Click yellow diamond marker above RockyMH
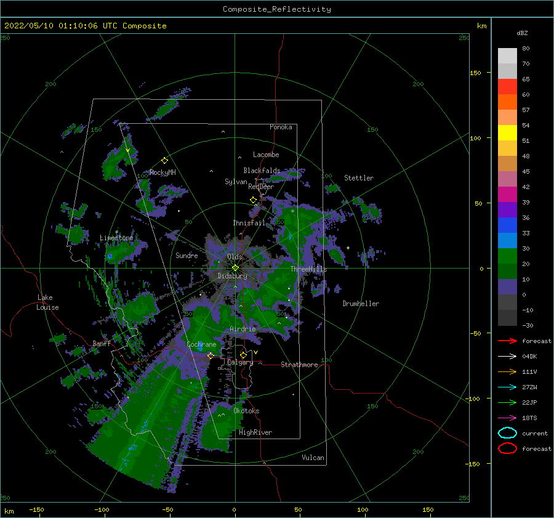The width and height of the screenshot is (554, 518). point(164,161)
